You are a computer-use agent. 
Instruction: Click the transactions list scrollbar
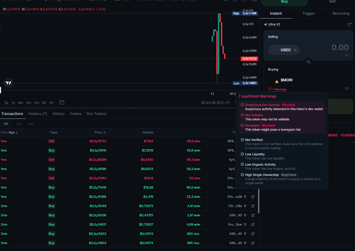click(259, 201)
